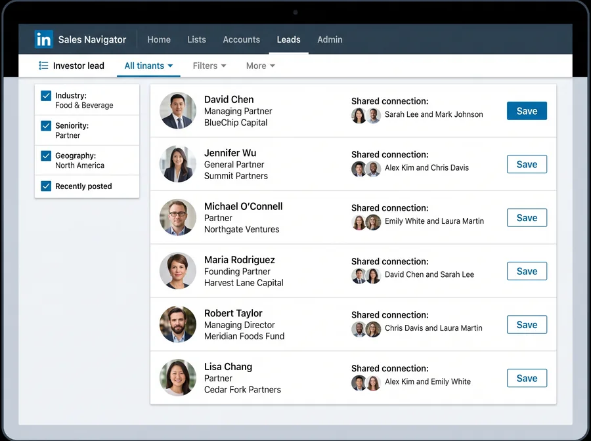591x441 pixels.
Task: Click Sarah Lee and Mark Johnson text
Action: pos(433,114)
